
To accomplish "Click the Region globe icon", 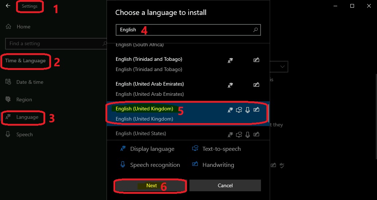I will pyautogui.click(x=8, y=99).
